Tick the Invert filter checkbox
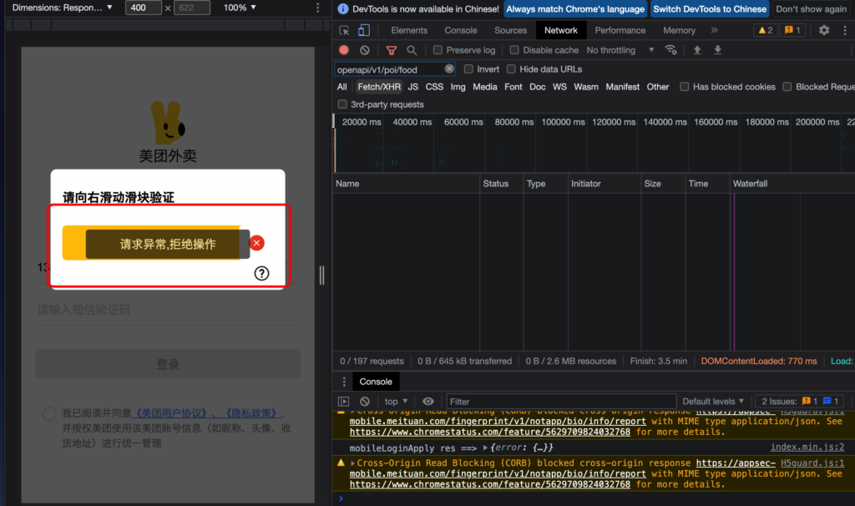 (468, 69)
